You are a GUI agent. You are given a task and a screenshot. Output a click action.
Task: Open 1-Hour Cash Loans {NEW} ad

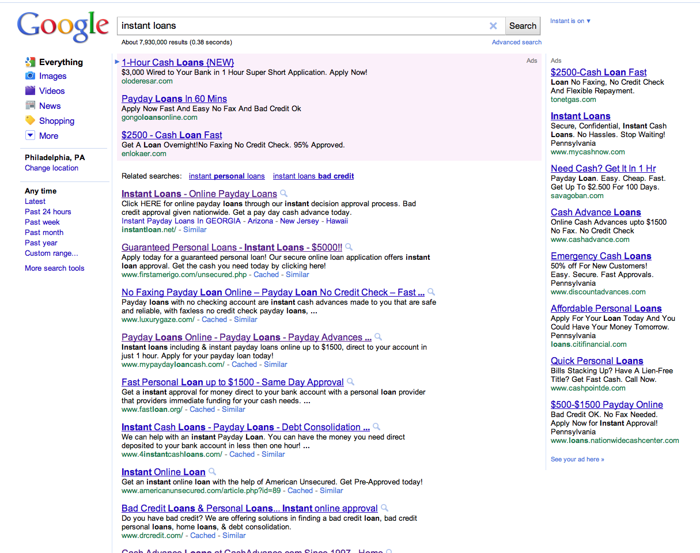point(177,62)
